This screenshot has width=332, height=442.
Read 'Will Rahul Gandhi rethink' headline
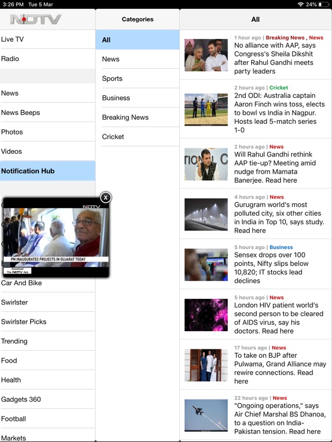click(x=275, y=167)
